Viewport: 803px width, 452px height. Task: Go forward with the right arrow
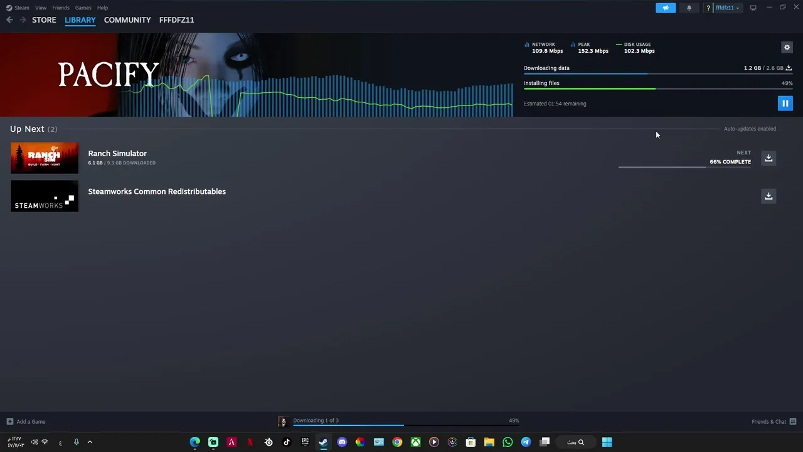[23, 20]
